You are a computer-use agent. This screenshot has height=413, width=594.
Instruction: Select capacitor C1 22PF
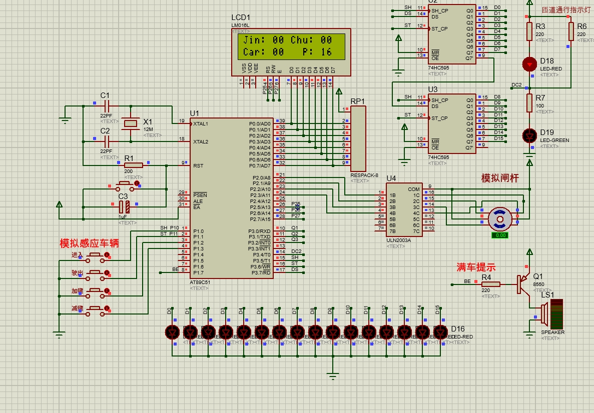(107, 106)
